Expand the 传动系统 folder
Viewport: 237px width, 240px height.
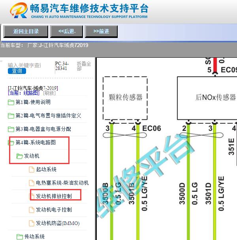point(34,236)
